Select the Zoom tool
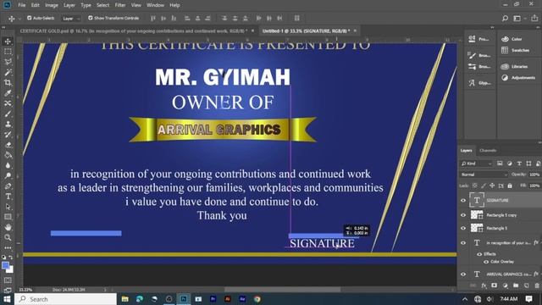This screenshot has height=305, width=542. pyautogui.click(x=8, y=237)
